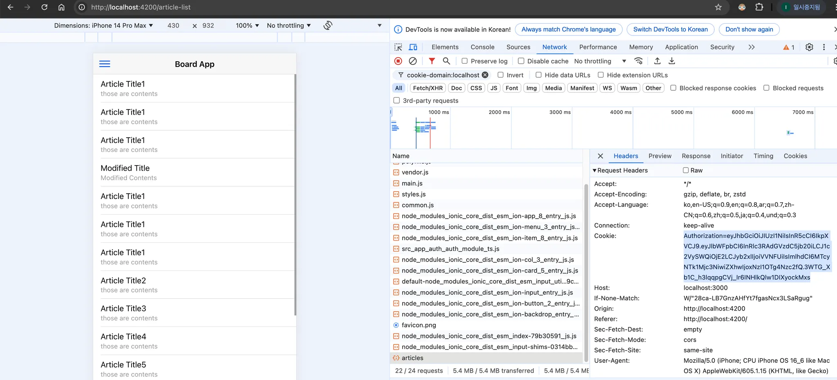The height and width of the screenshot is (380, 837).
Task: Open the hamburger menu in Board App
Action: coord(105,64)
